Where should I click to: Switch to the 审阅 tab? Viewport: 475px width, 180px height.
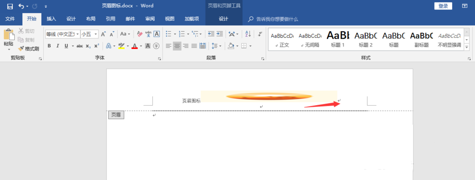(150, 19)
